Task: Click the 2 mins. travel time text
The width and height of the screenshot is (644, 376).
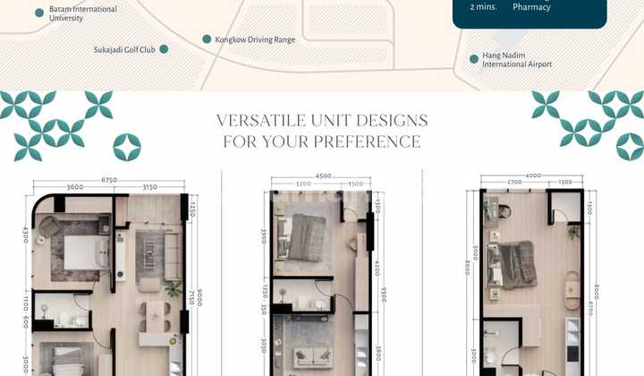Action: tap(484, 7)
